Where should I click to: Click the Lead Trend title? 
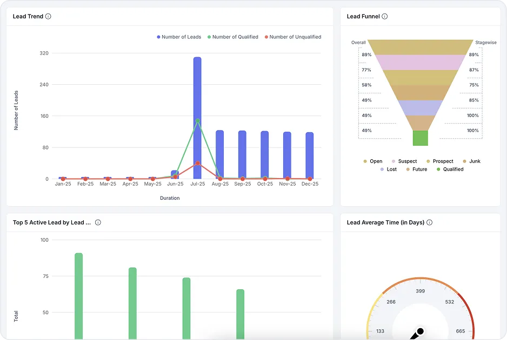(x=28, y=16)
